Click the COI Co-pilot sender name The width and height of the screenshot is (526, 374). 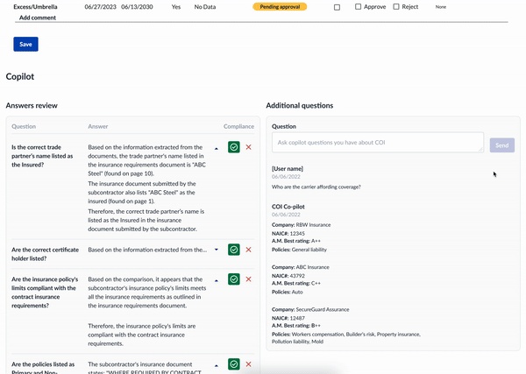pyautogui.click(x=288, y=207)
